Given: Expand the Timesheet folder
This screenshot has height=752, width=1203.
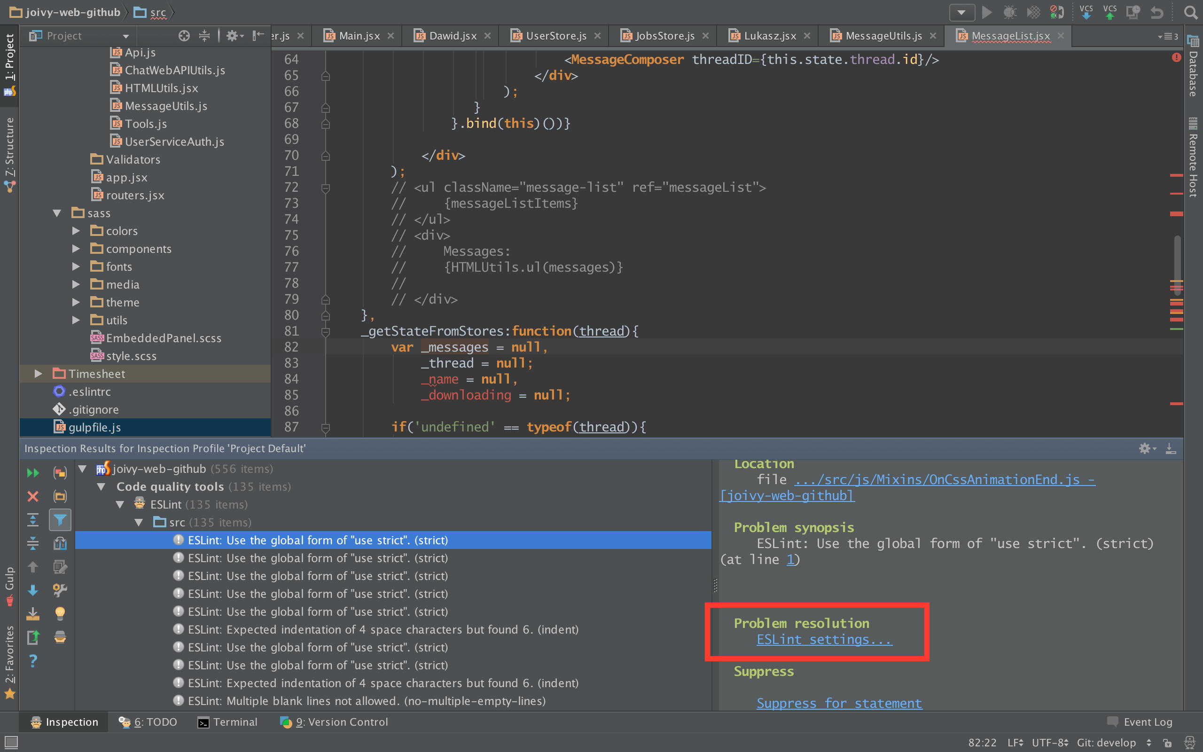Looking at the screenshot, I should coord(38,374).
